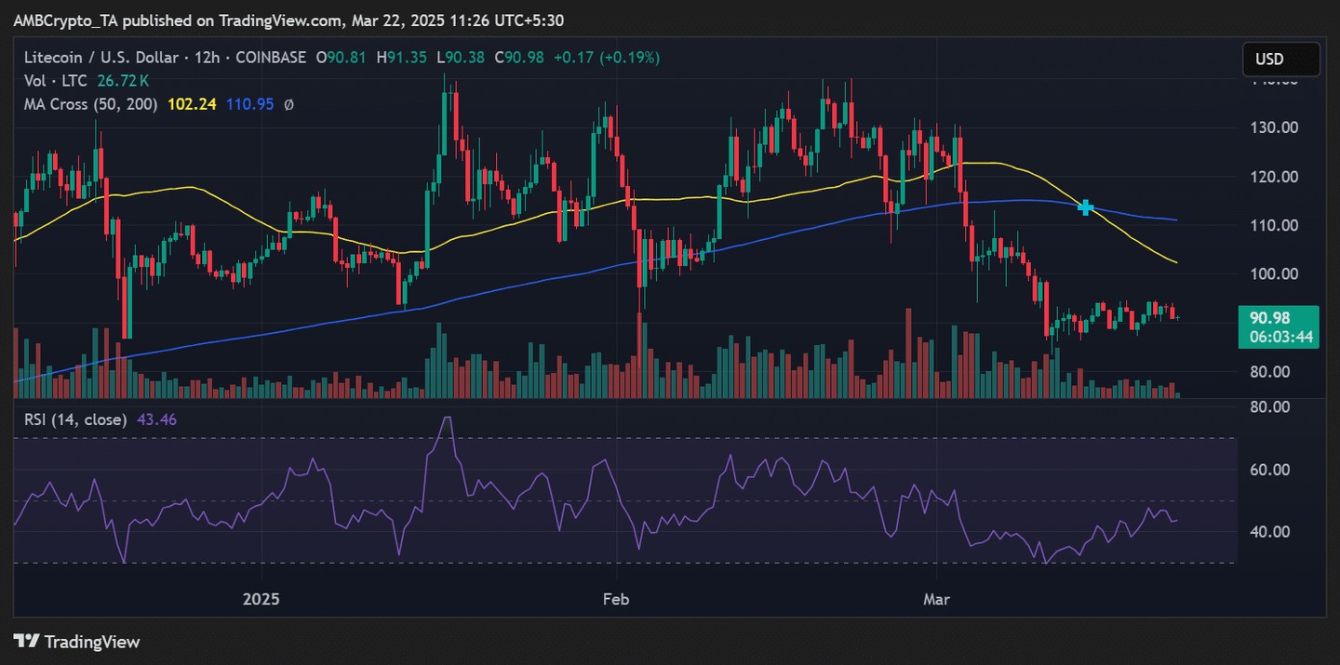Select the RSI (14, close) indicator label
Image resolution: width=1340 pixels, height=665 pixels.
[75, 419]
